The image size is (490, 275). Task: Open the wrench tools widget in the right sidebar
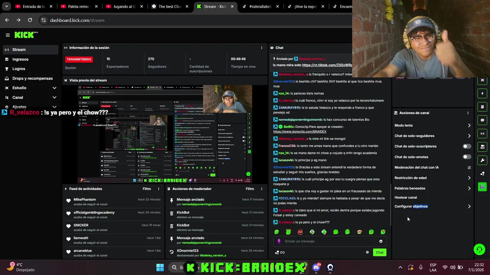tap(482, 160)
